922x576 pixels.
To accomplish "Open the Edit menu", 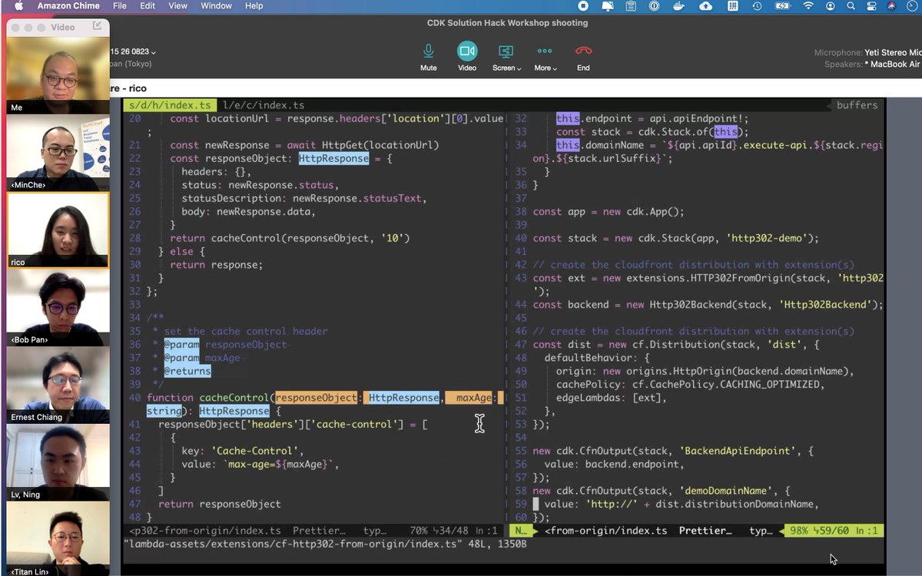I will click(x=148, y=6).
